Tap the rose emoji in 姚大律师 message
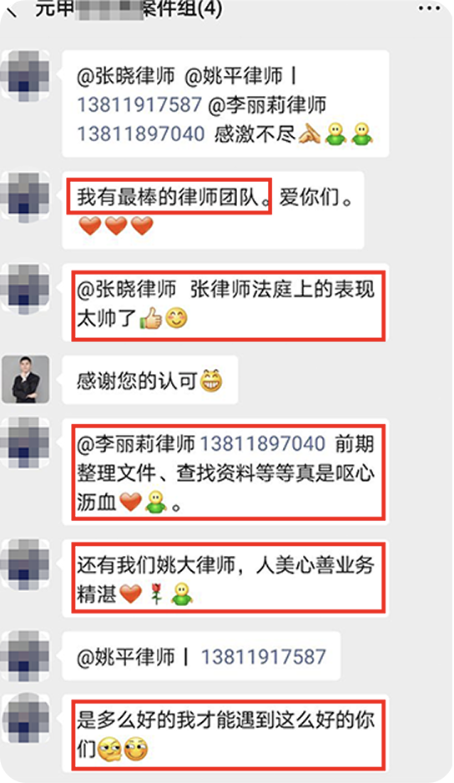 click(x=156, y=594)
